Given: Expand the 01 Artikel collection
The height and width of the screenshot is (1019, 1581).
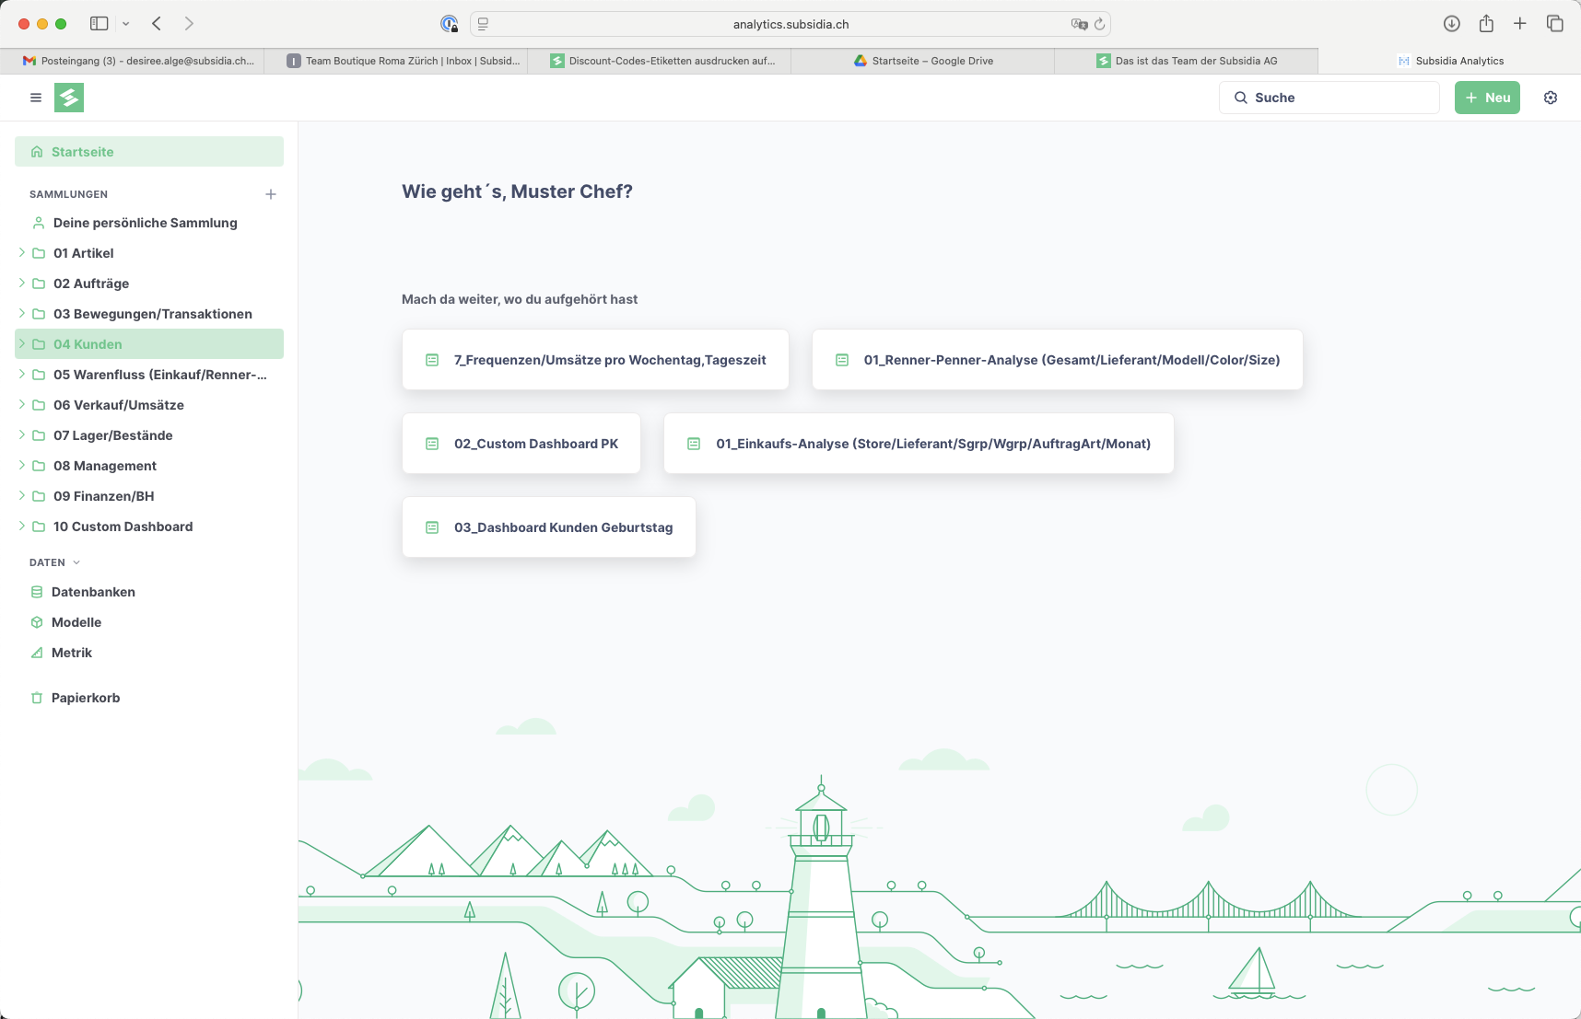Looking at the screenshot, I should coord(22,252).
